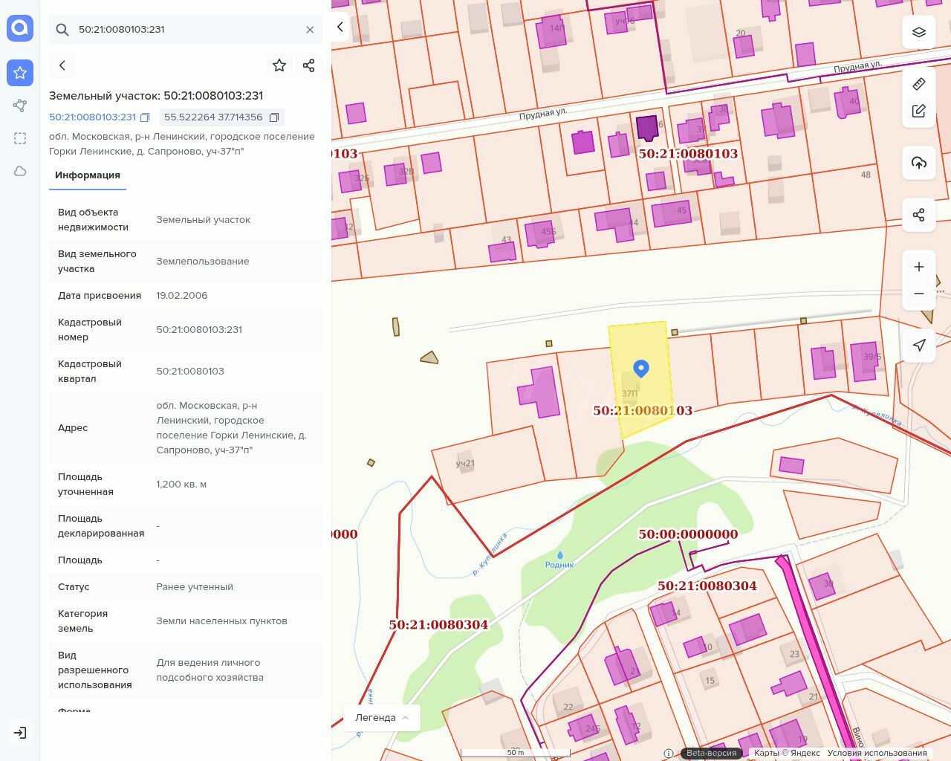Locate my position on the map
Viewport: 951px width, 761px height.
(x=919, y=346)
